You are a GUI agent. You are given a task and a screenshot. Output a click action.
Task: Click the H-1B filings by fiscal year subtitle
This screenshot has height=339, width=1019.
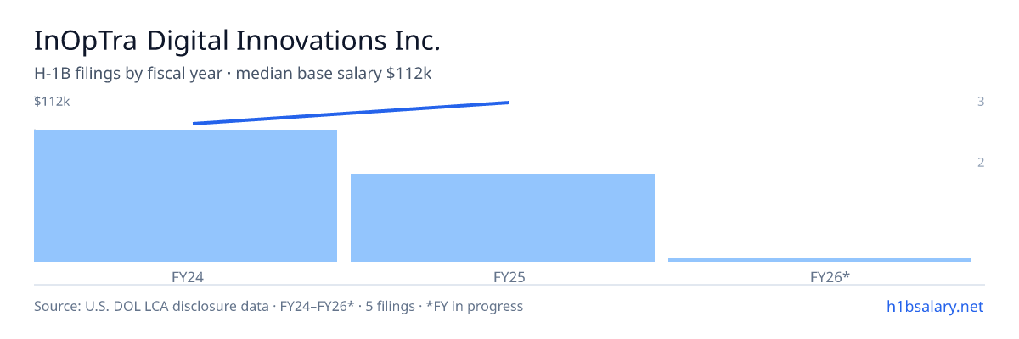(233, 74)
